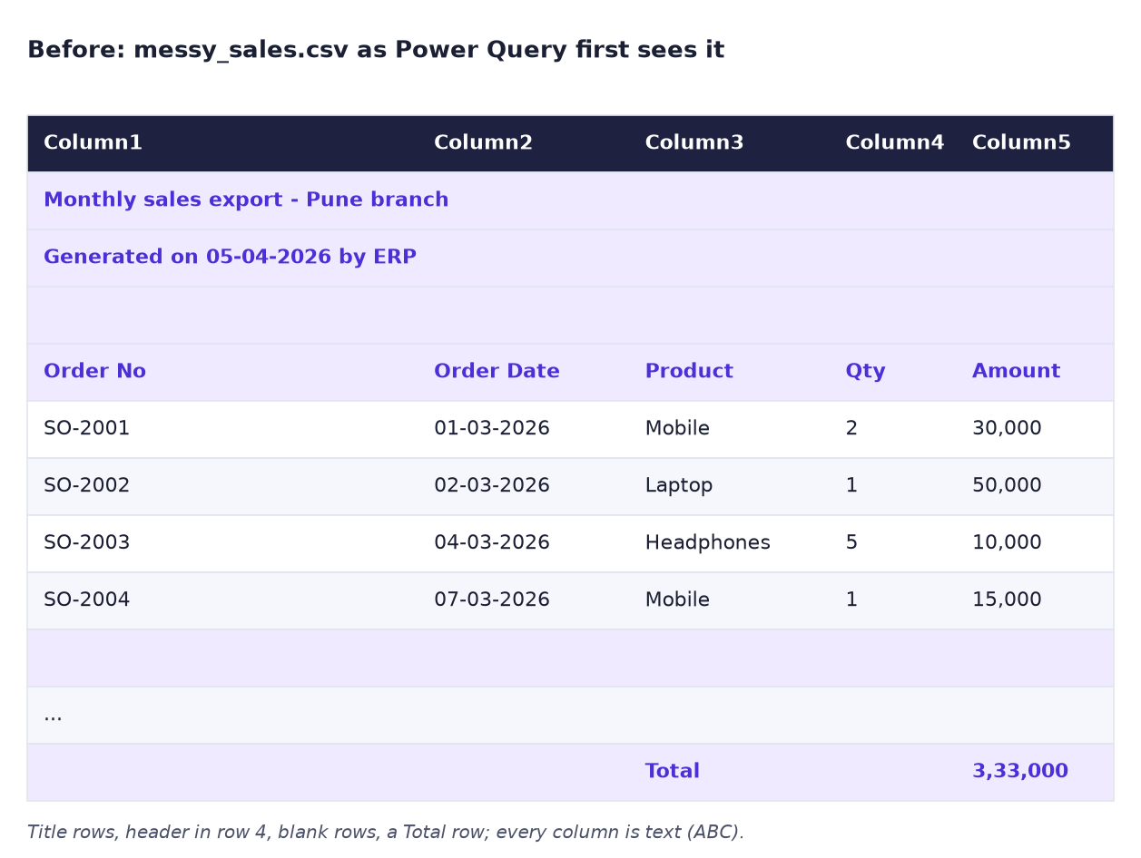Viewport: 1141px width, 858px height.
Task: Click the 'Before: messy_sales.csv' title text
Action: point(376,51)
